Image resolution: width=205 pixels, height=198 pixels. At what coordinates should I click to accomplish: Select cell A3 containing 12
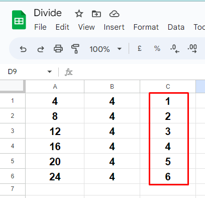(x=55, y=131)
